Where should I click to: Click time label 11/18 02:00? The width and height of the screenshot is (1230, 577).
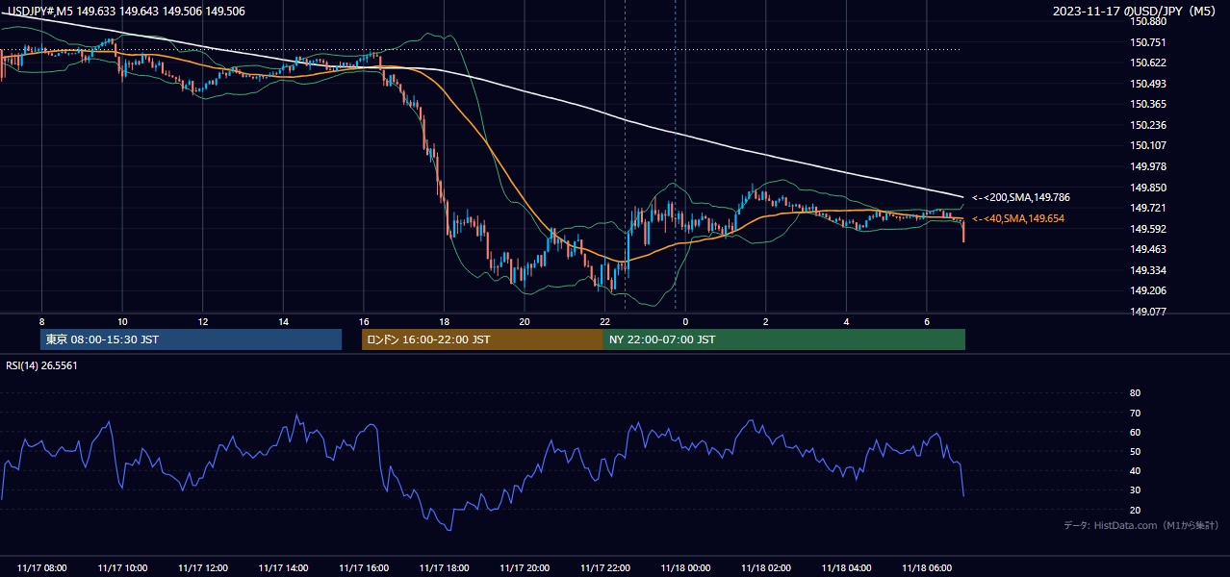766,568
